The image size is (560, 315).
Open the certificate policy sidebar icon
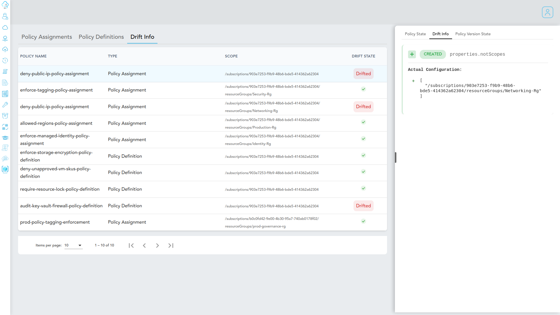5,148
